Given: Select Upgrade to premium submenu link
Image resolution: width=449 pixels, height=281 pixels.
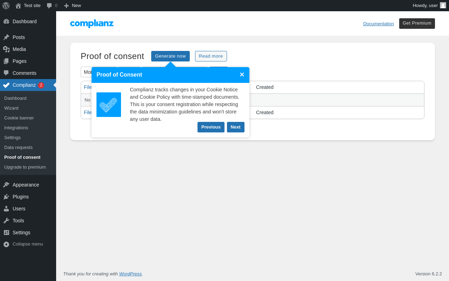Looking at the screenshot, I should (25, 167).
